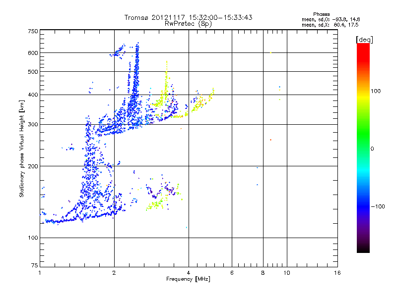Click the phase colorbar gradient

point(363,148)
